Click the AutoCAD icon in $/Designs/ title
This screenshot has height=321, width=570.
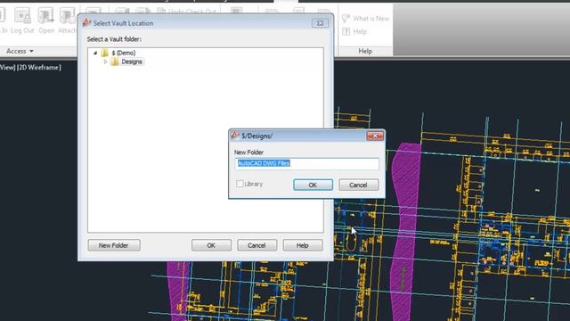click(x=235, y=136)
